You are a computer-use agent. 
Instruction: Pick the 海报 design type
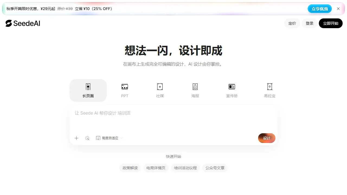[195, 90]
